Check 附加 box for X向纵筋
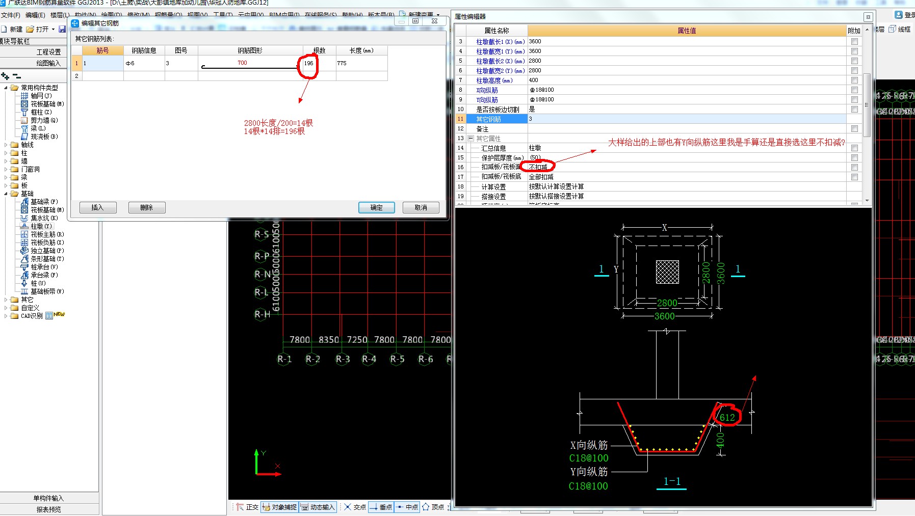Image resolution: width=915 pixels, height=516 pixels. coord(854,90)
